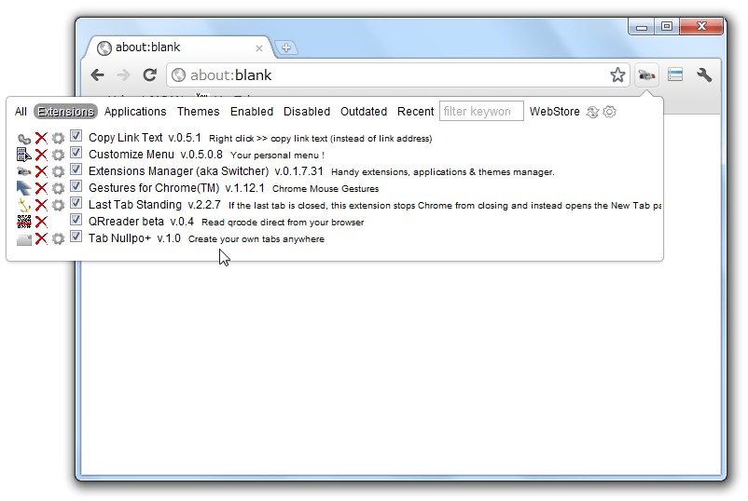Uninstall Extensions Manager via red X

pyautogui.click(x=41, y=171)
